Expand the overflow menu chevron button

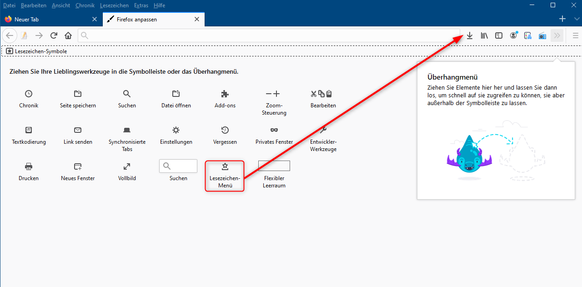557,35
